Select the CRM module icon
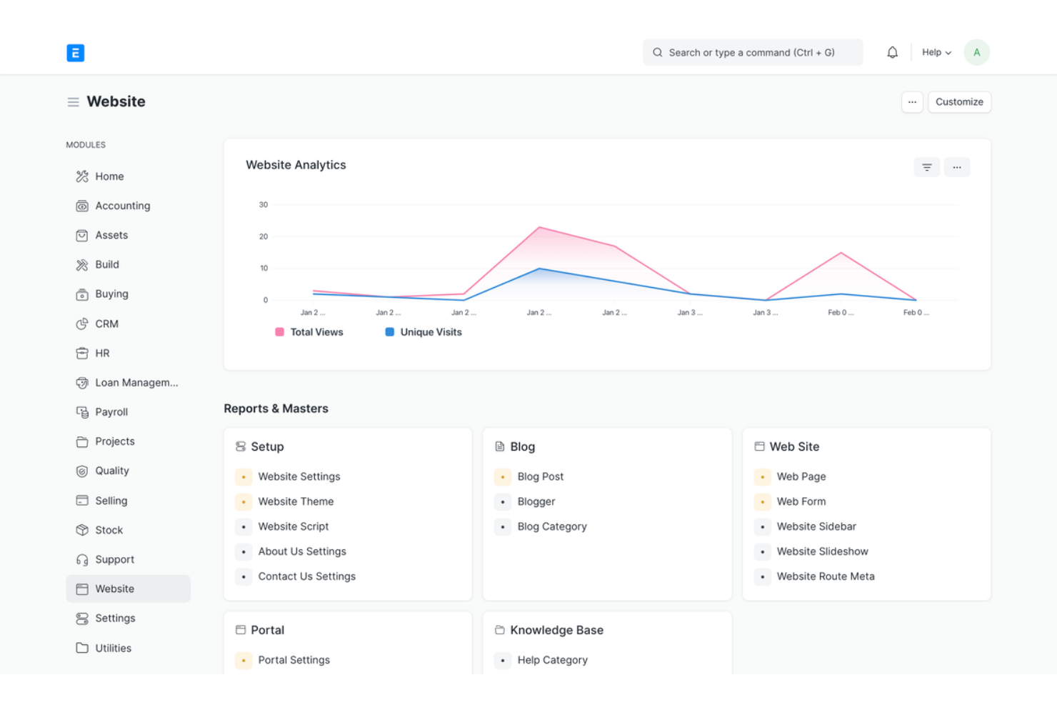The width and height of the screenshot is (1057, 705). [x=82, y=324]
